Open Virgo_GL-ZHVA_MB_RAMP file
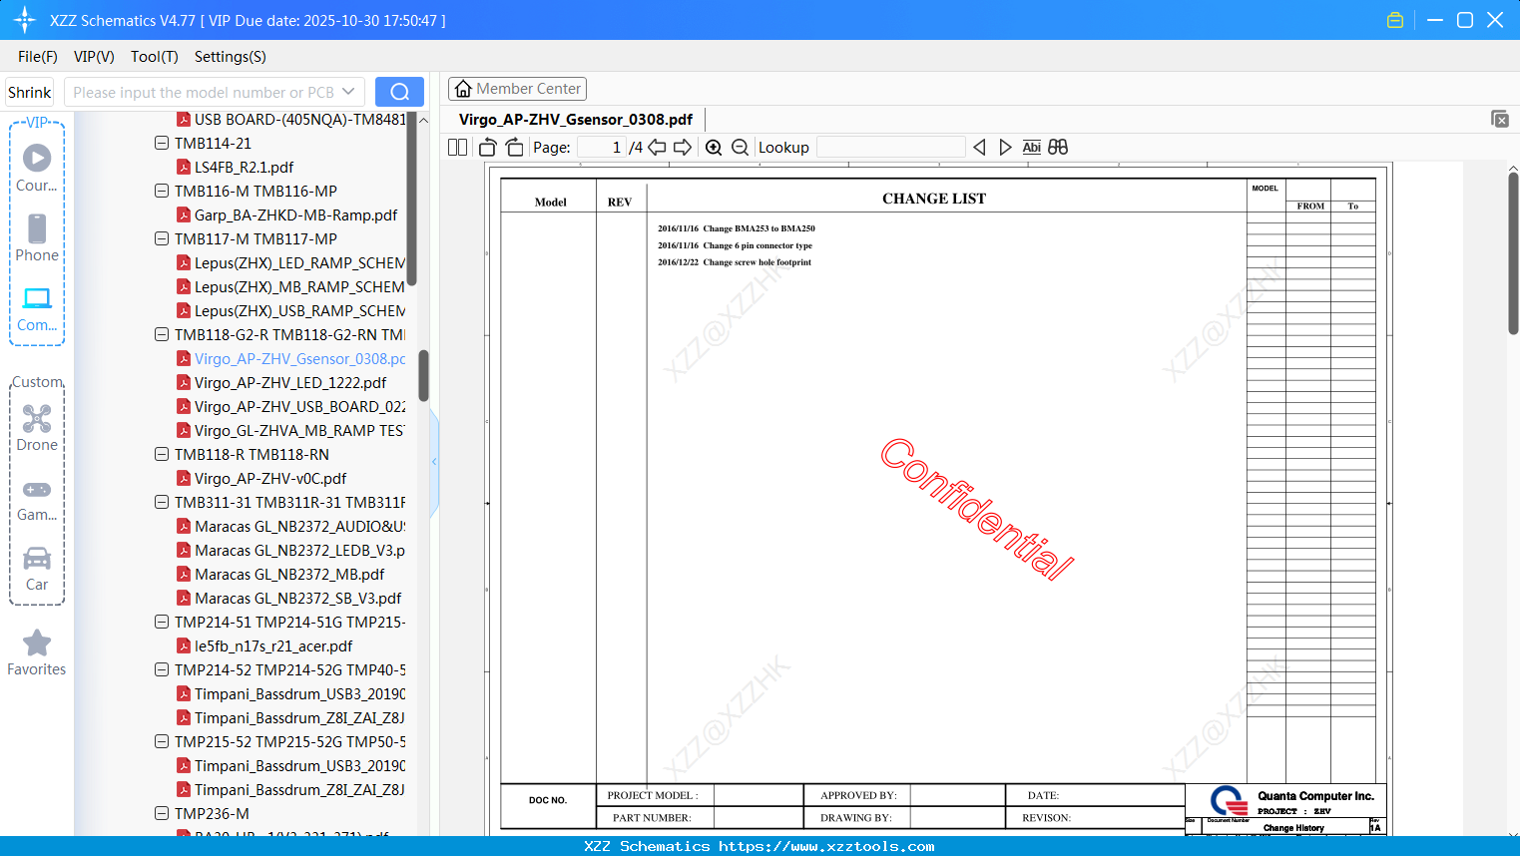This screenshot has height=856, width=1520. click(x=299, y=430)
